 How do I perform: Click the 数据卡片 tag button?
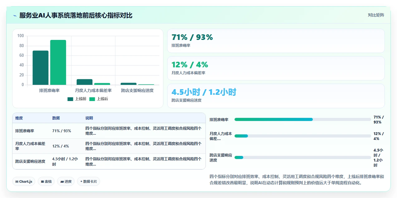tap(89, 181)
